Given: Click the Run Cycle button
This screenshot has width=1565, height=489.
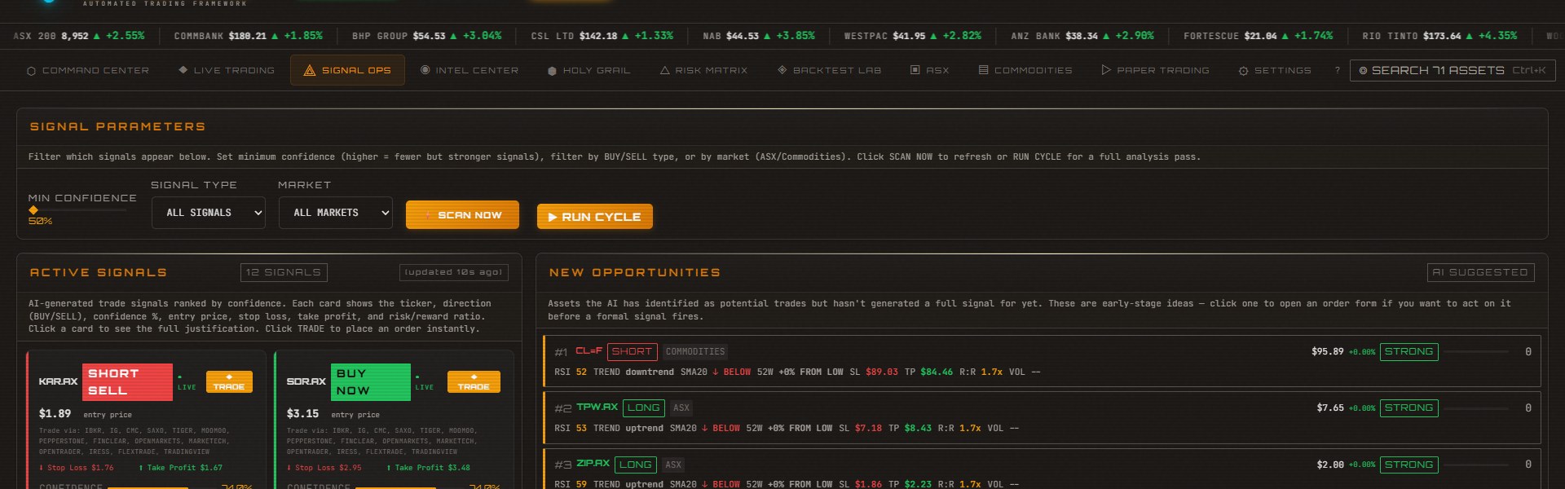Looking at the screenshot, I should 594,217.
